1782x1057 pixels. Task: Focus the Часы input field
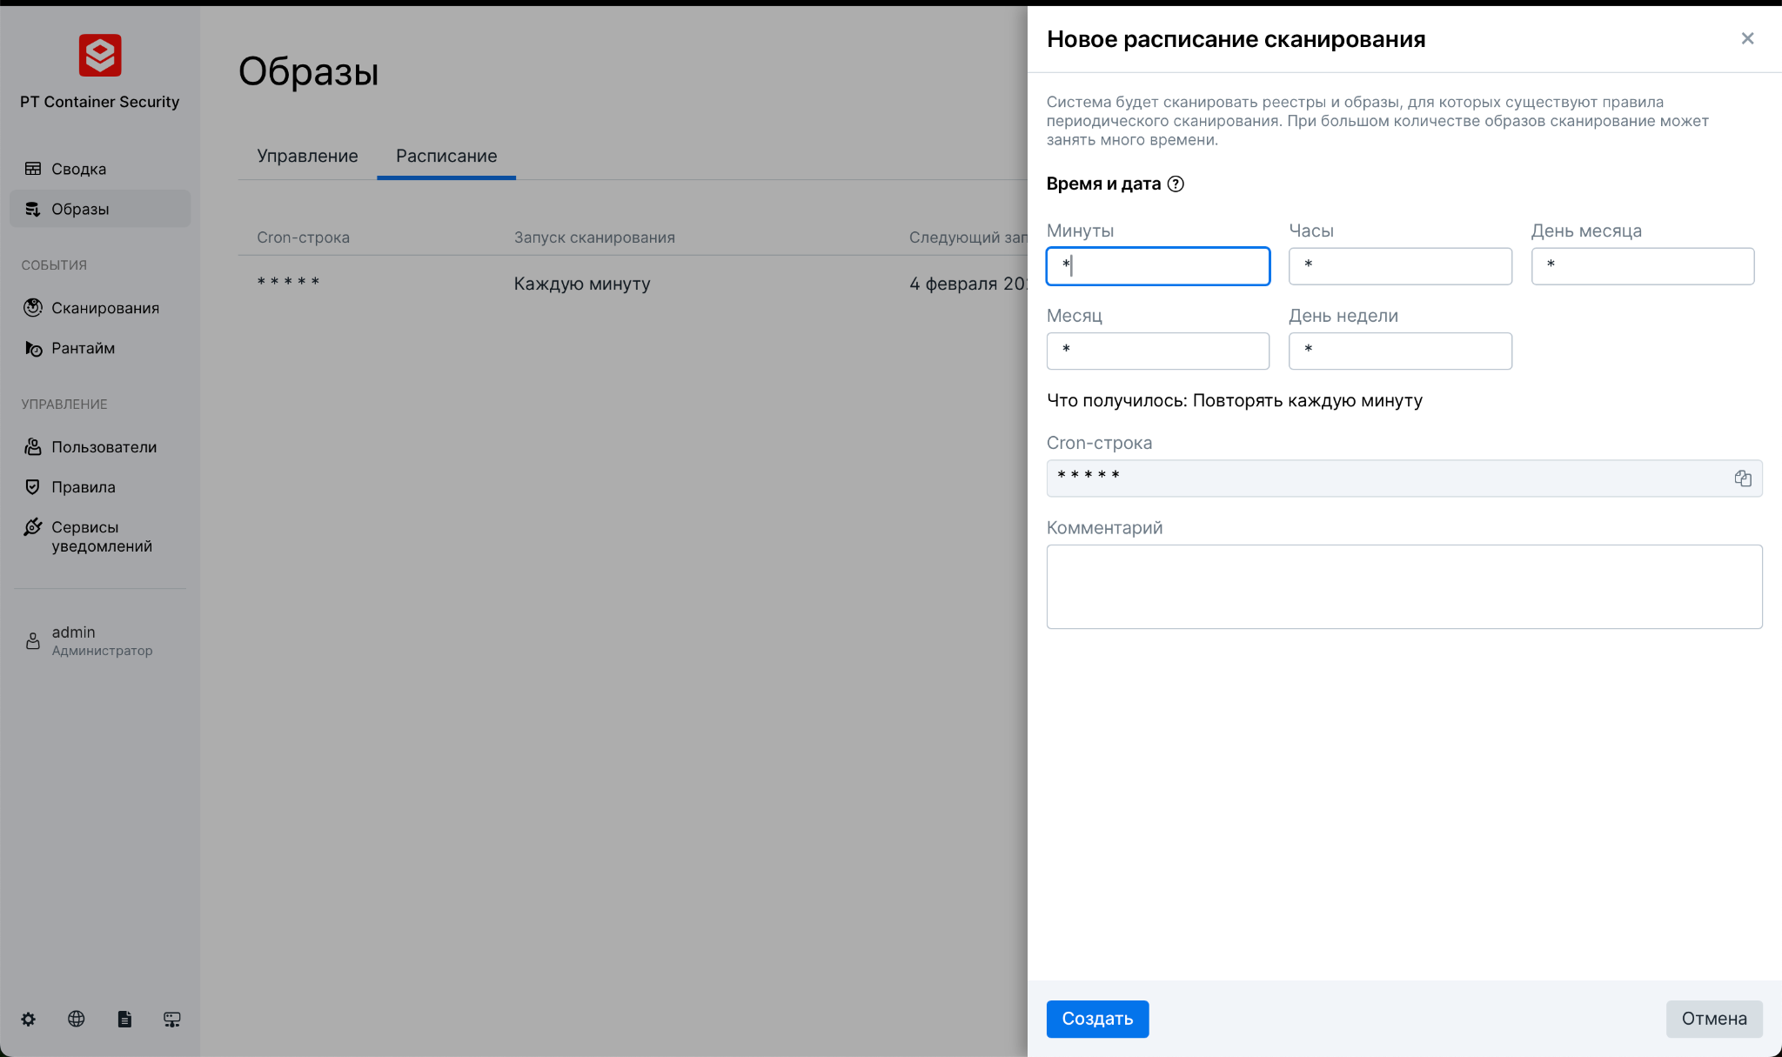pyautogui.click(x=1399, y=266)
